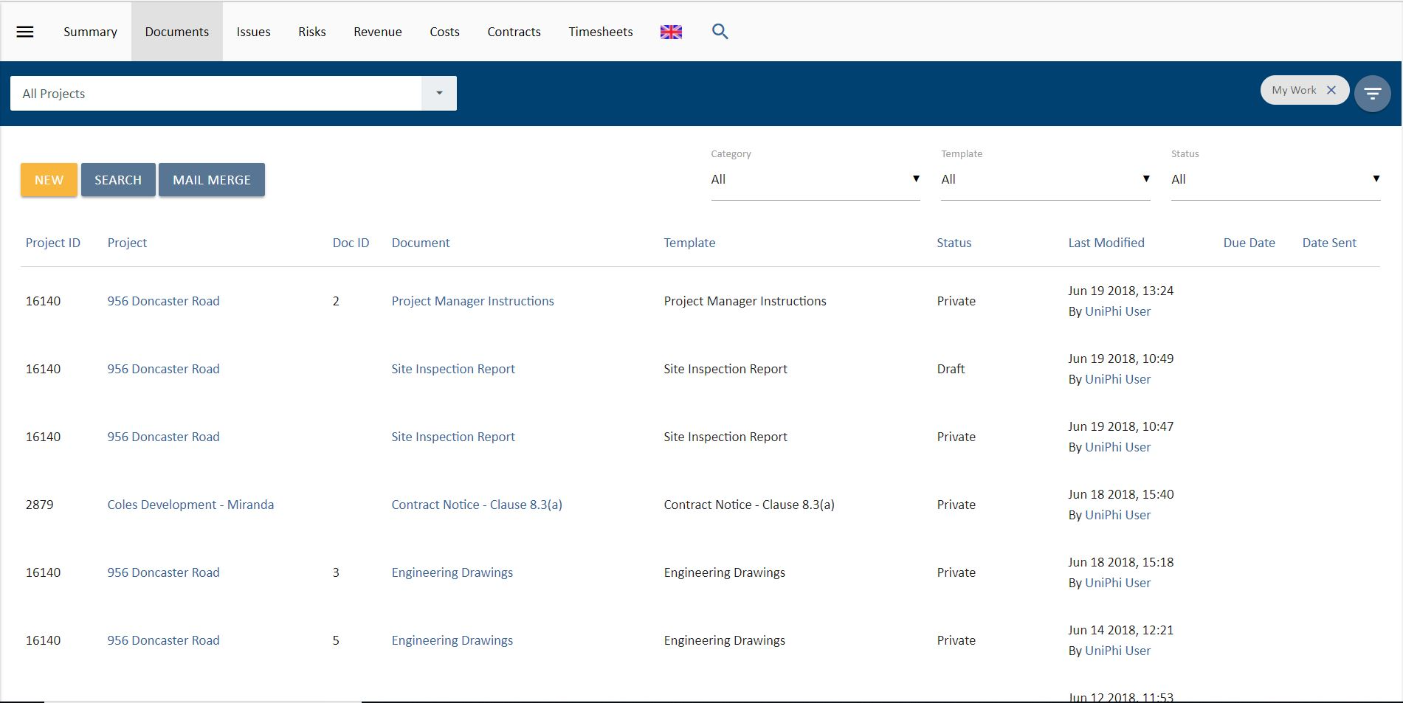Sort by Last Modified column header
Screen dimensions: 1403x703
pos(1106,243)
